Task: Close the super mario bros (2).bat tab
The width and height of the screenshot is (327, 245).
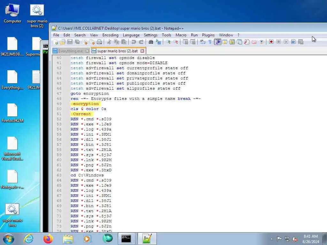Action: [x=142, y=51]
